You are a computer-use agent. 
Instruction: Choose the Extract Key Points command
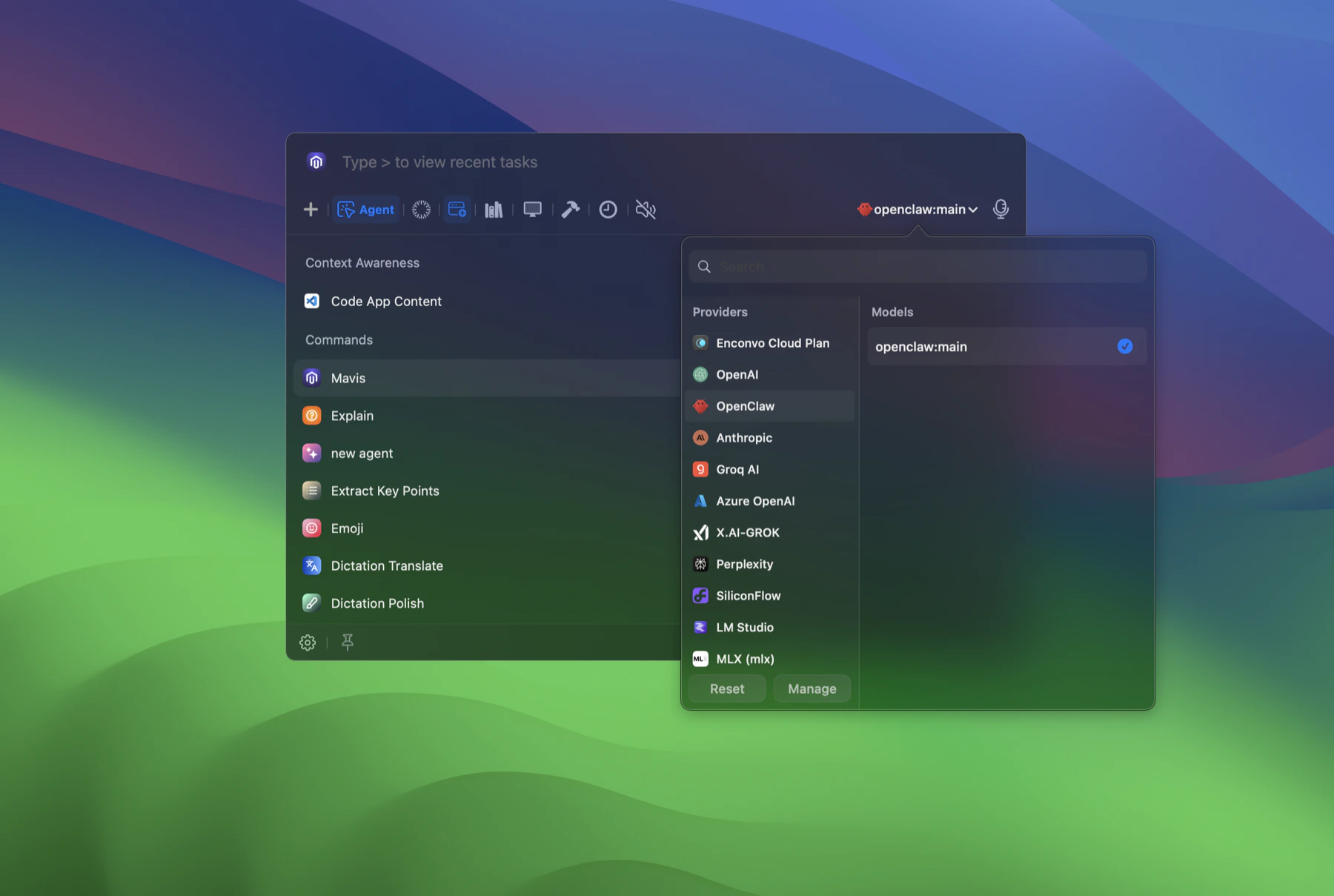487,491
